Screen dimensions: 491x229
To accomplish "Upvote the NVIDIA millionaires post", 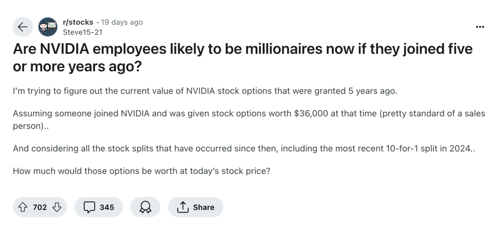I will [23, 207].
